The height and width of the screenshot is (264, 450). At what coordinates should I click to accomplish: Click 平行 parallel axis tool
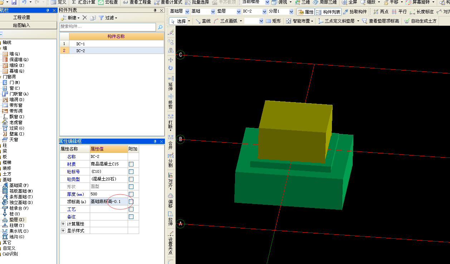[x=399, y=12]
